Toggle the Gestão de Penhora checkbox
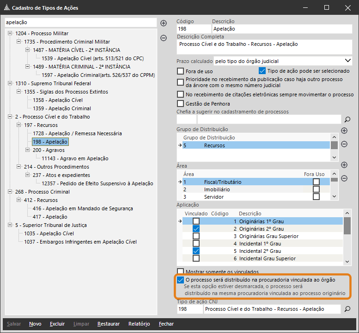The height and width of the screenshot is (333, 359). 181,104
